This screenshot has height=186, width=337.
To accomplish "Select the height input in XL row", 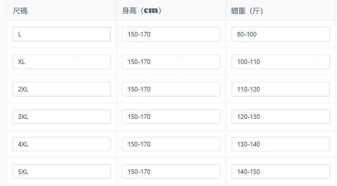I will click(x=171, y=62).
